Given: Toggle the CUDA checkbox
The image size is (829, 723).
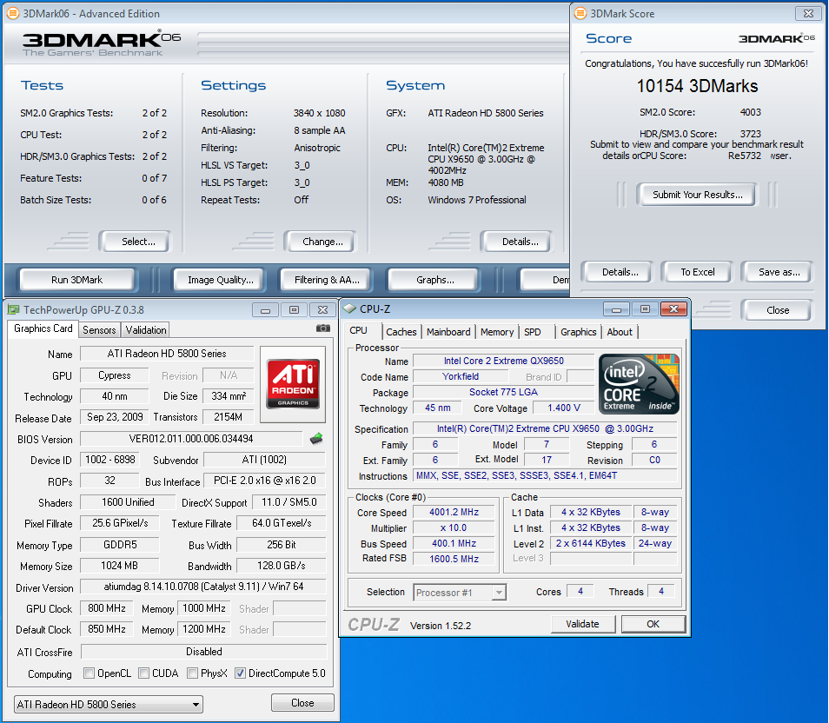Looking at the screenshot, I should [x=143, y=673].
